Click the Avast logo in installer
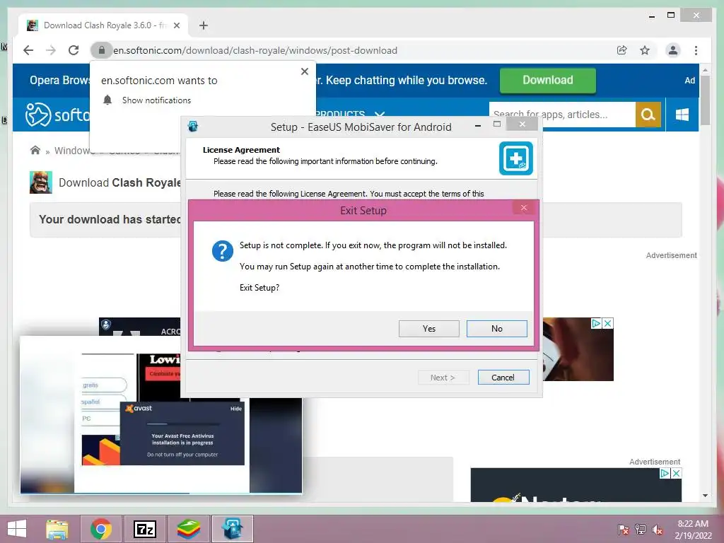 coord(139,408)
